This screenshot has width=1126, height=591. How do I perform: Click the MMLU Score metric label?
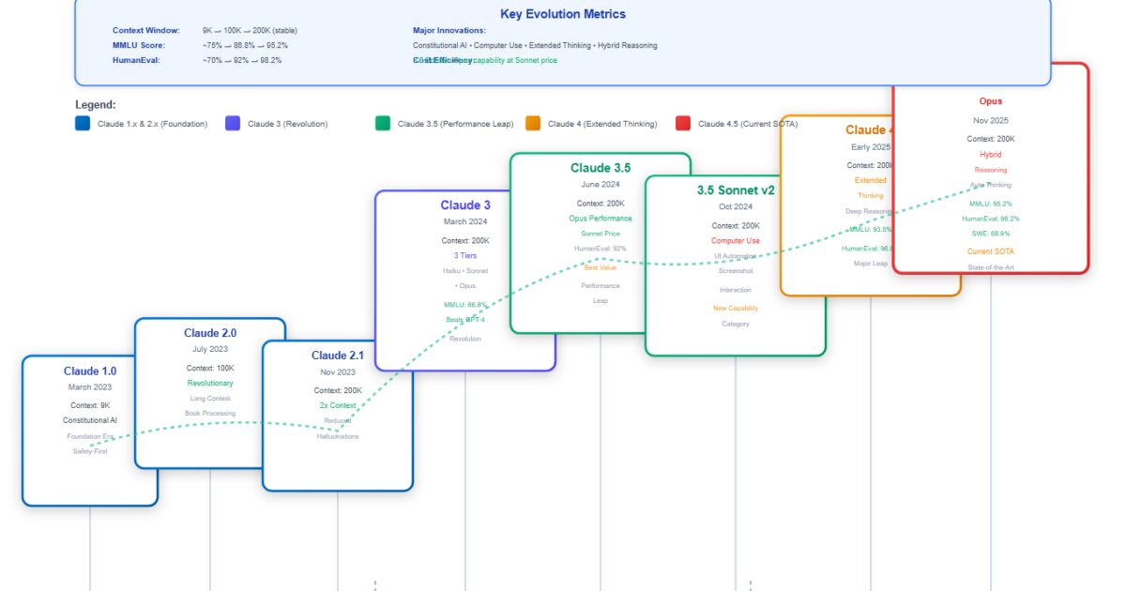137,45
